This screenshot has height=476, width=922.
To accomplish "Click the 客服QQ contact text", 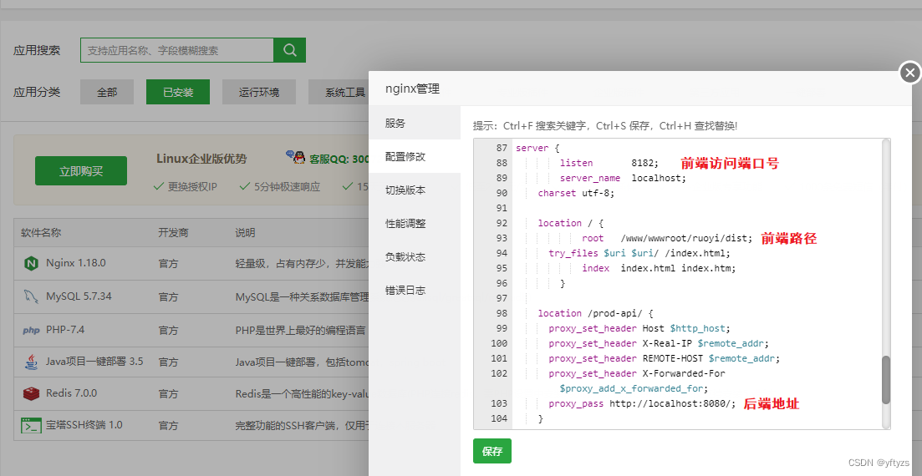I will 339,159.
